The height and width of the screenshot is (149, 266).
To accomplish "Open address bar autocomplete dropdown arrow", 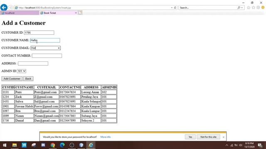I will click(x=172, y=7).
